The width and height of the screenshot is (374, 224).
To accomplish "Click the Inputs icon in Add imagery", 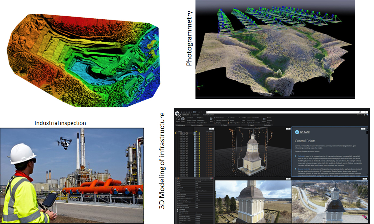I will [178, 119].
